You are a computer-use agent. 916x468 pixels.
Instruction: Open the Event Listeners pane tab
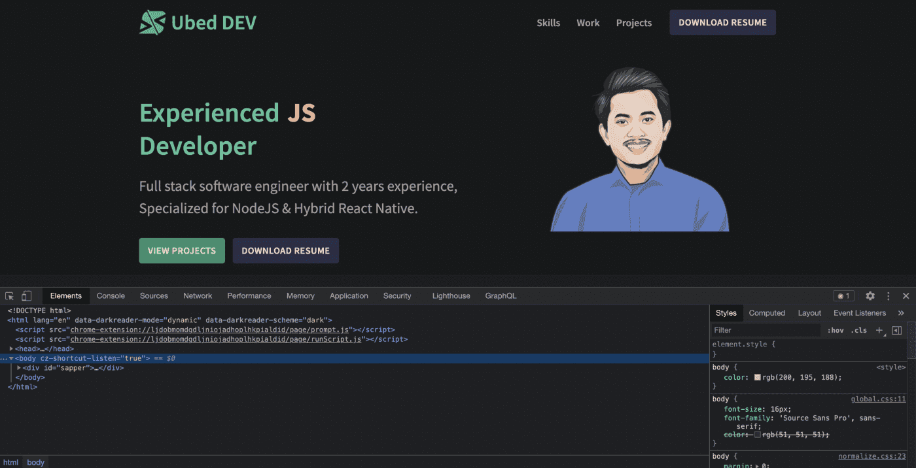(x=860, y=313)
